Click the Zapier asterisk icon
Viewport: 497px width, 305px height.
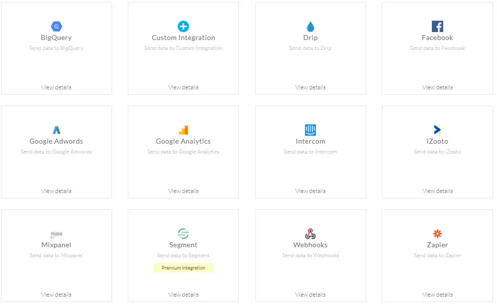click(437, 233)
